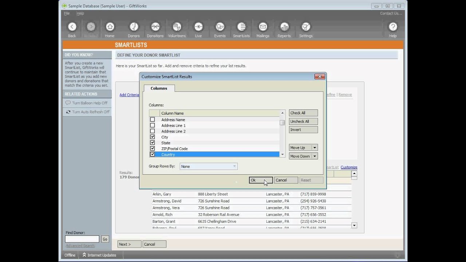This screenshot has width=466, height=262.
Task: Click columns list scroll up arrow
Action: pyautogui.click(x=282, y=113)
